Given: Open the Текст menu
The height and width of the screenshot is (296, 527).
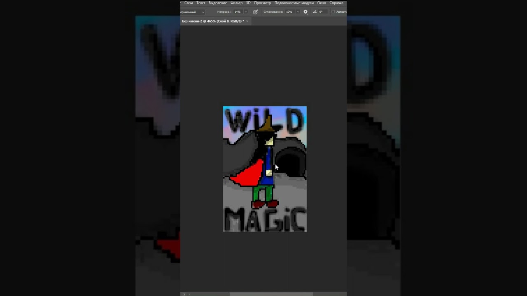Looking at the screenshot, I should coord(201,3).
